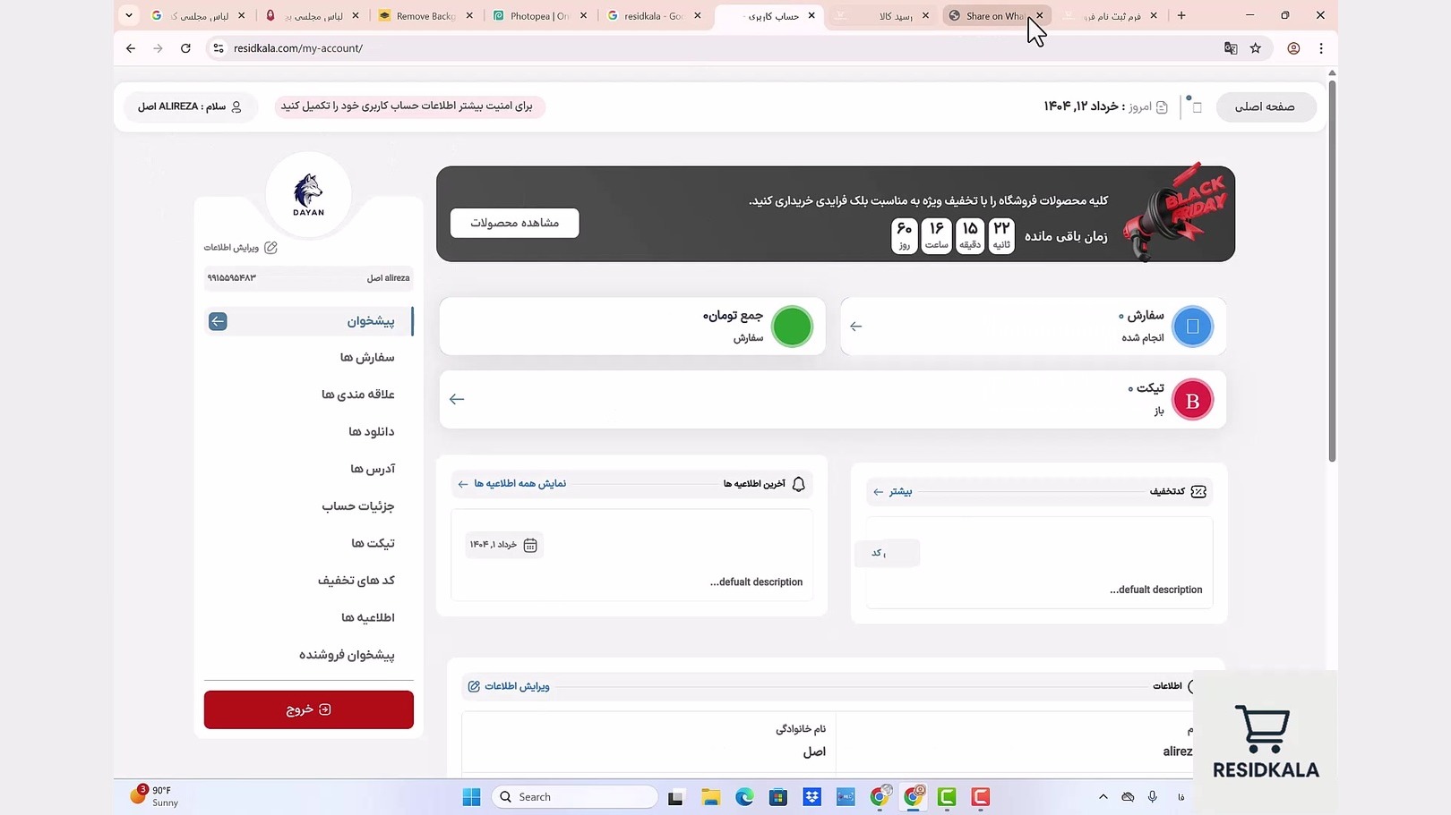Click the small blue-dot icon beside صفحه اصلی
The image size is (1451, 815).
click(1196, 106)
